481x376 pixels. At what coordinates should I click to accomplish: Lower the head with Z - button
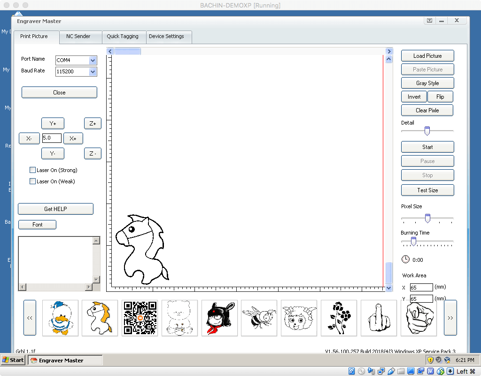[x=93, y=154]
